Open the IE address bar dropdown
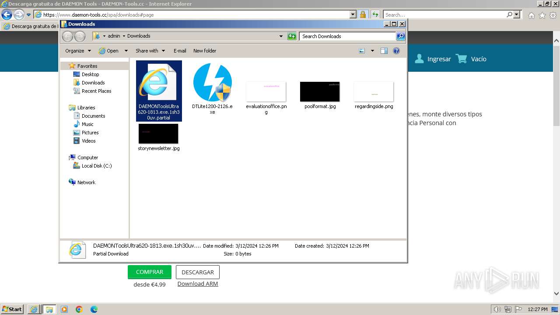This screenshot has width=560, height=315. (353, 15)
